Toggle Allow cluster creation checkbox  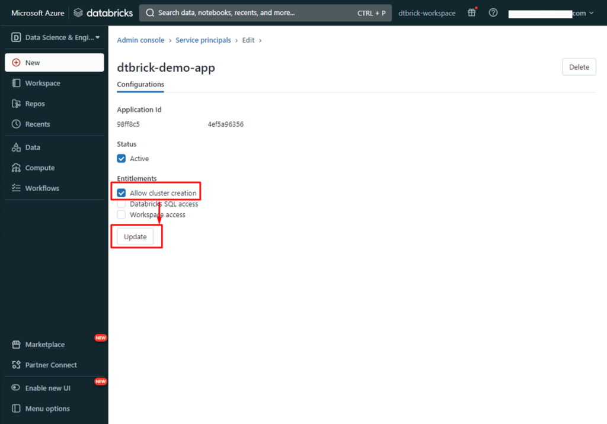[122, 193]
